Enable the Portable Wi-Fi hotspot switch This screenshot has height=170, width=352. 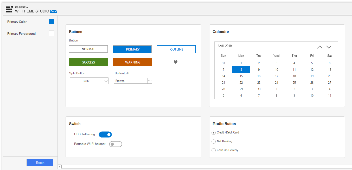(x=116, y=144)
